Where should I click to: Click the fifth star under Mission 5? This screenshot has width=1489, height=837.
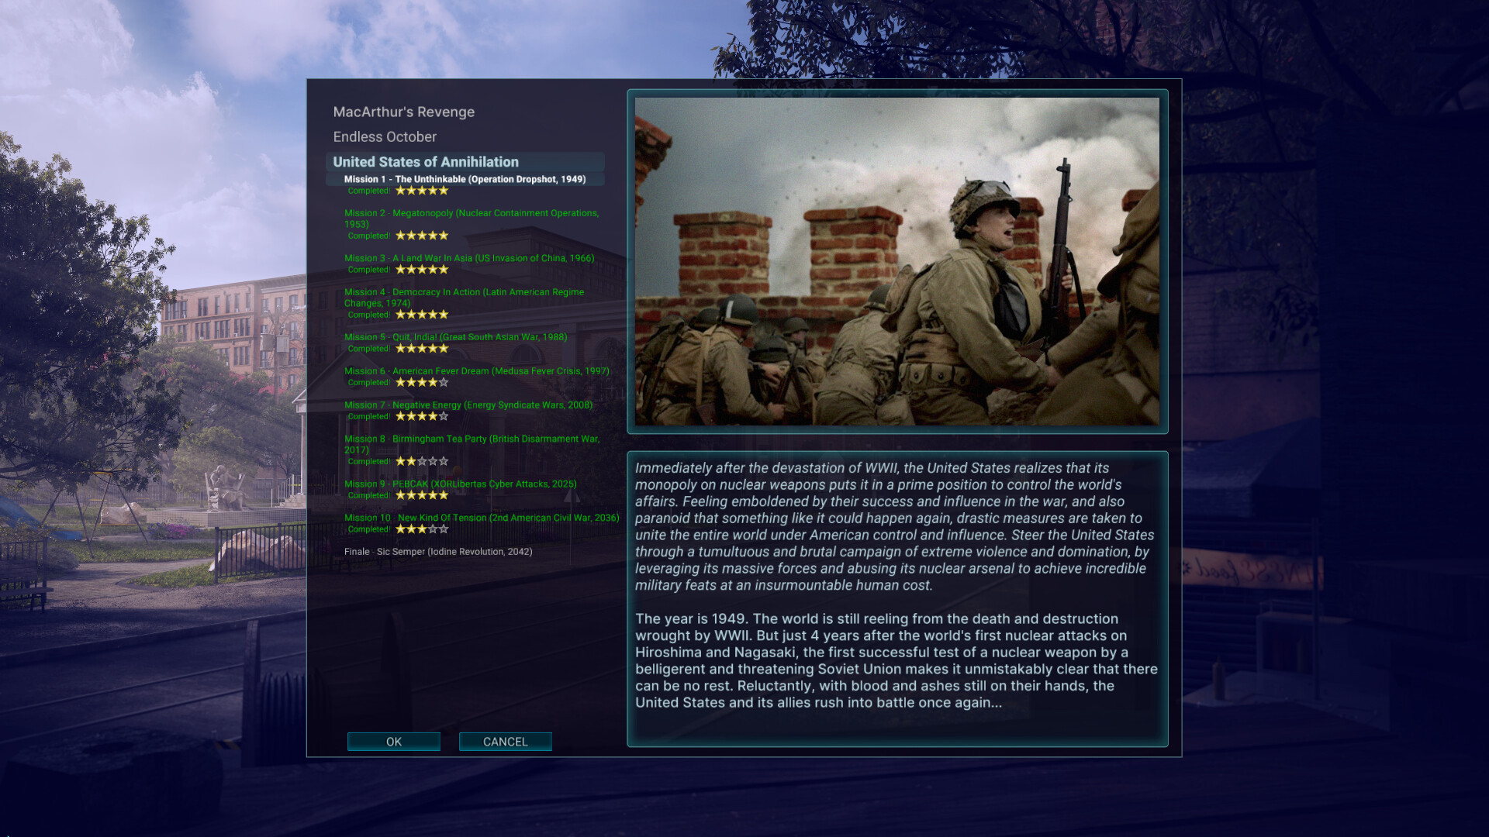[x=443, y=349]
